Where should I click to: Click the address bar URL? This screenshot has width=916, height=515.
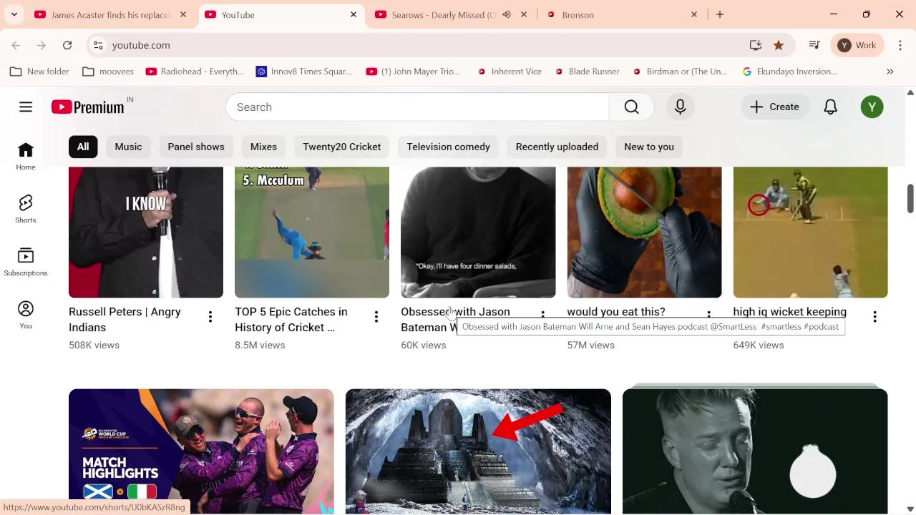click(x=141, y=45)
